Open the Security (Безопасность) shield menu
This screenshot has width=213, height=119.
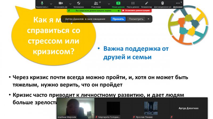click(x=79, y=4)
